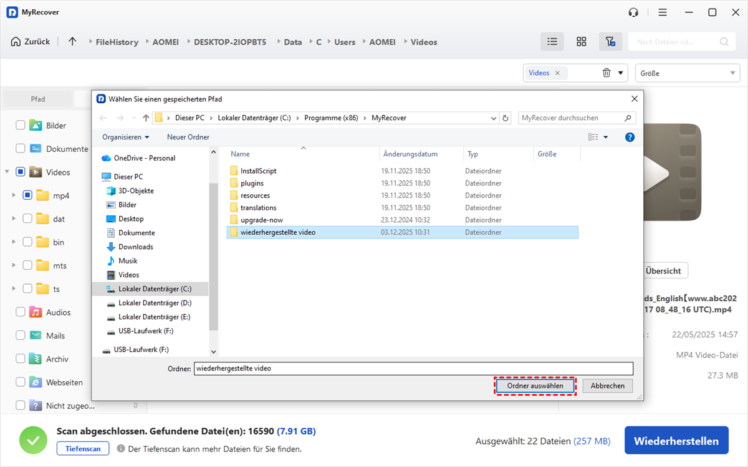This screenshot has width=748, height=467.
Task: Toggle the Bilder checkbox
Action: coord(21,125)
